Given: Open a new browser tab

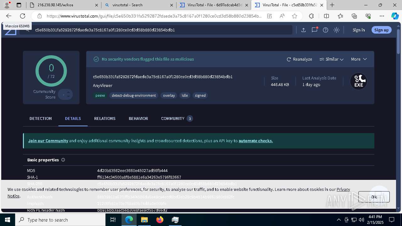Looking at the screenshot, I should point(332,5).
